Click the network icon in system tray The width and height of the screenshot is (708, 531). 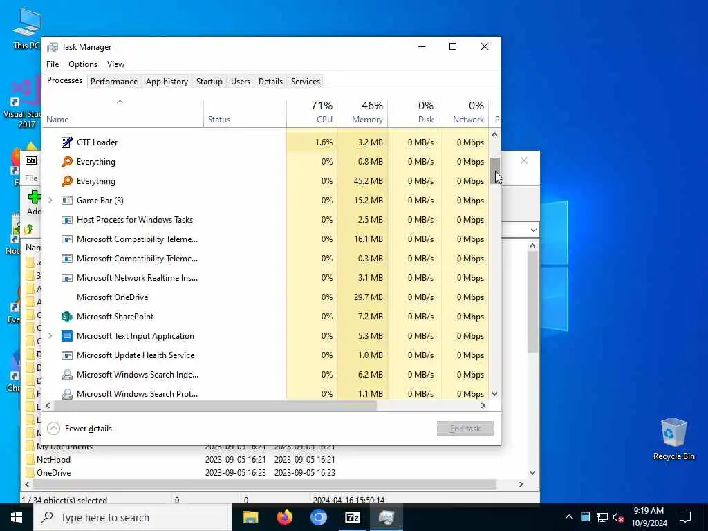[x=602, y=517]
